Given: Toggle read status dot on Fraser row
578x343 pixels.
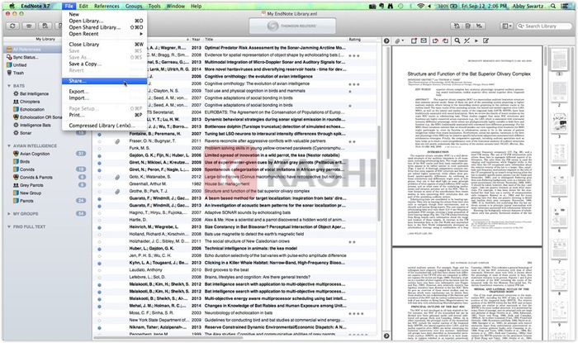Looking at the screenshot, I should coord(99,141).
